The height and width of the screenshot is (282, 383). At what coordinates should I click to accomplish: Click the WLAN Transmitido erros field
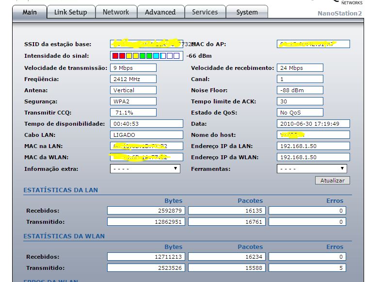[307, 268]
